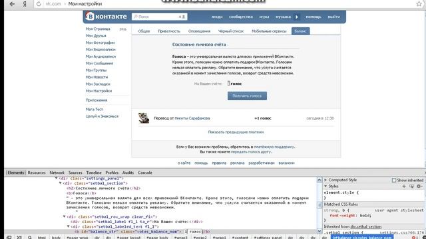The height and width of the screenshot is (239, 426).
Task: Click the игры header link
Action: (x=264, y=17)
